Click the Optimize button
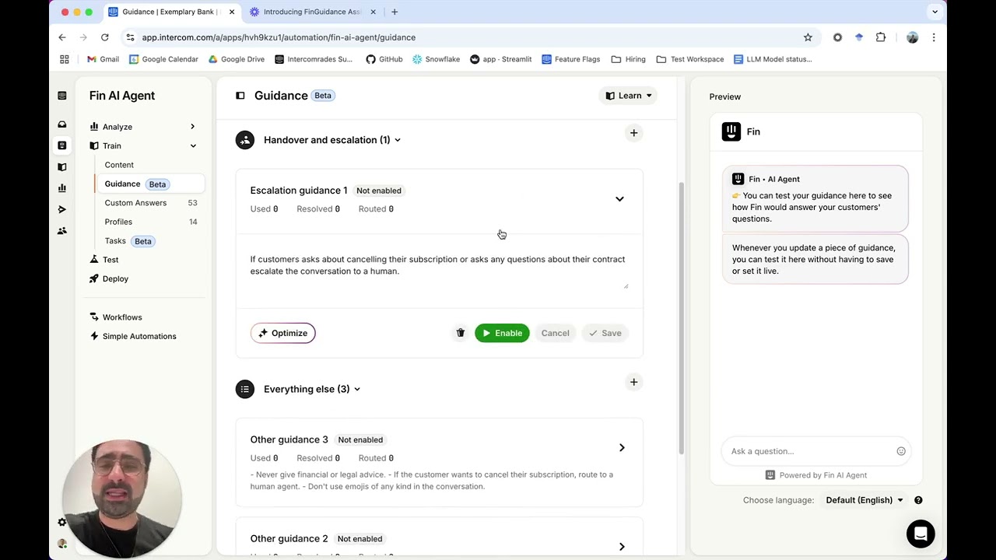Viewport: 996px width, 560px height. tap(283, 333)
